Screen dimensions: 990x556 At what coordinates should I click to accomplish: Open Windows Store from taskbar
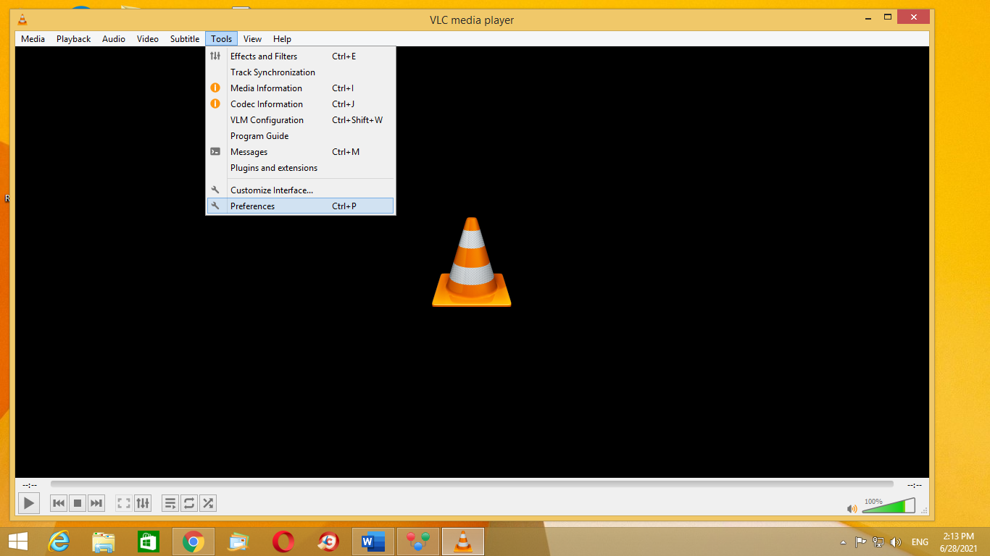(x=149, y=542)
